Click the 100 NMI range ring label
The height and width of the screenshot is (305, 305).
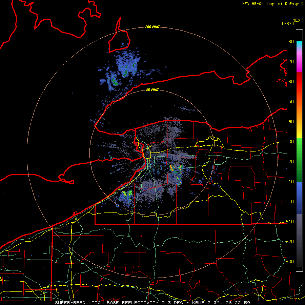[x=152, y=27]
